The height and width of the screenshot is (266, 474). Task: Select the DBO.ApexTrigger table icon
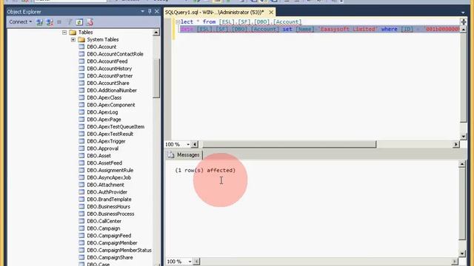pos(81,141)
